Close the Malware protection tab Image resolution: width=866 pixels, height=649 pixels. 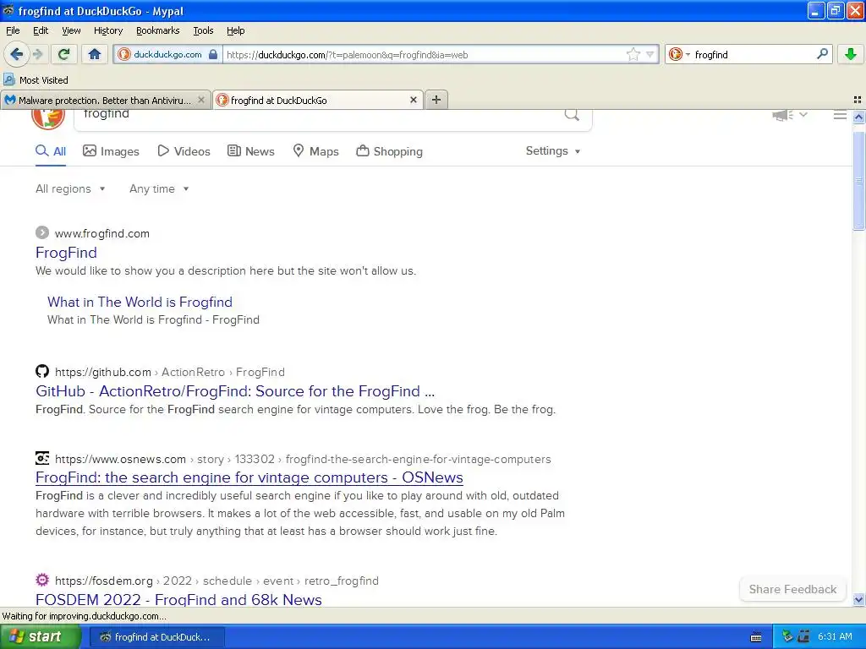point(201,100)
